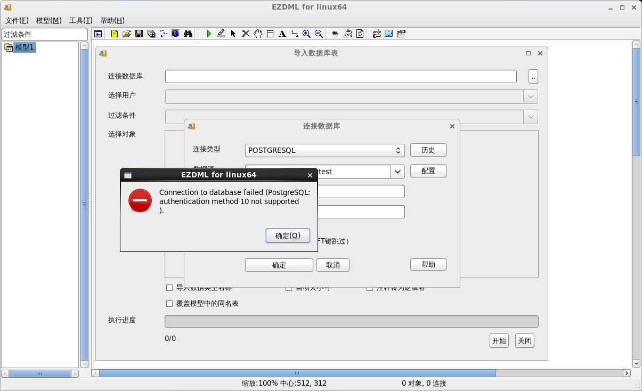The image size is (642, 391).
Task: Click the 历史 button
Action: point(428,150)
